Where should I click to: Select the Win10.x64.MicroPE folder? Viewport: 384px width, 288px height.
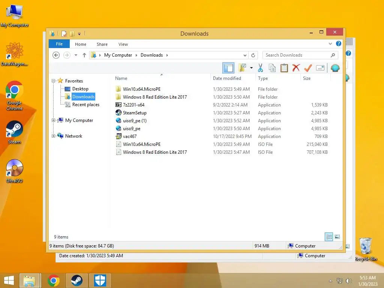[x=142, y=89]
